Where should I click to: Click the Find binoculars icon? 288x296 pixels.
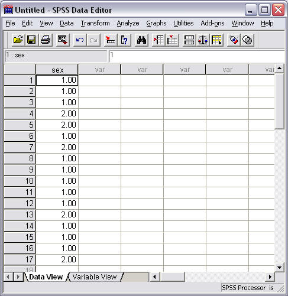click(x=141, y=40)
